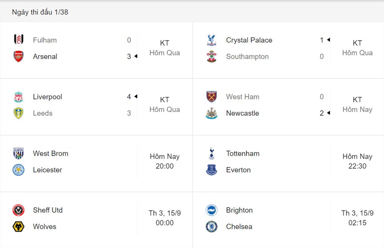Click the Arsenal club crest

pos(19,56)
